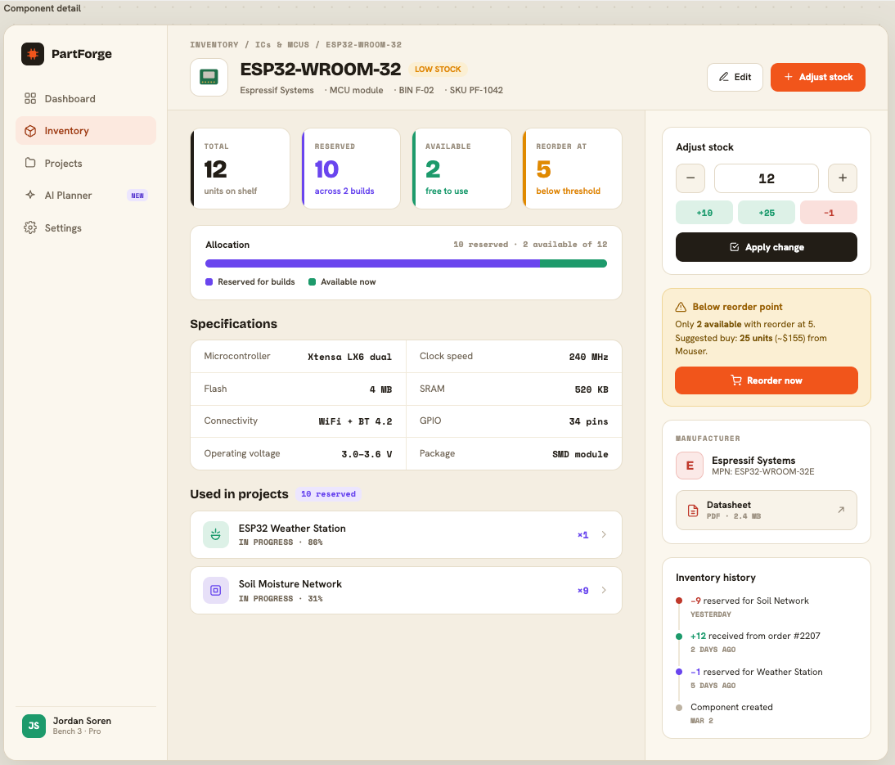Click the Settings gear icon
The height and width of the screenshot is (765, 895).
click(30, 227)
